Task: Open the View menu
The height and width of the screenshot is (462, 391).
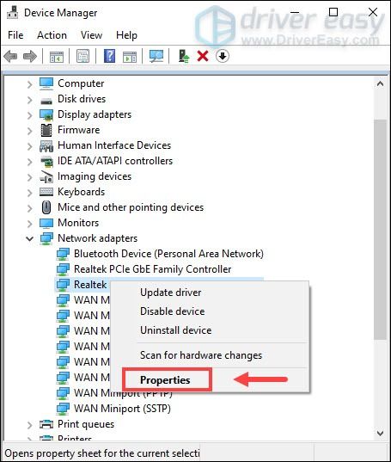Action: [91, 35]
